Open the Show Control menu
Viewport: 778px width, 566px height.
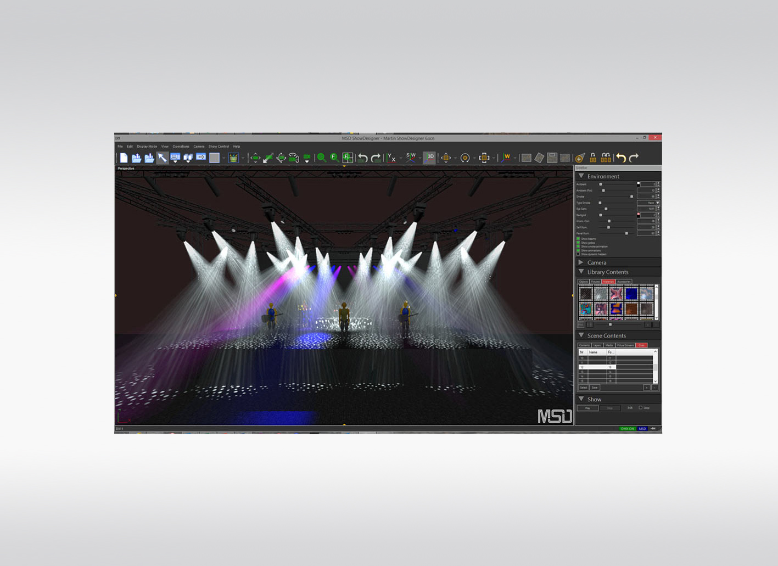pos(219,147)
